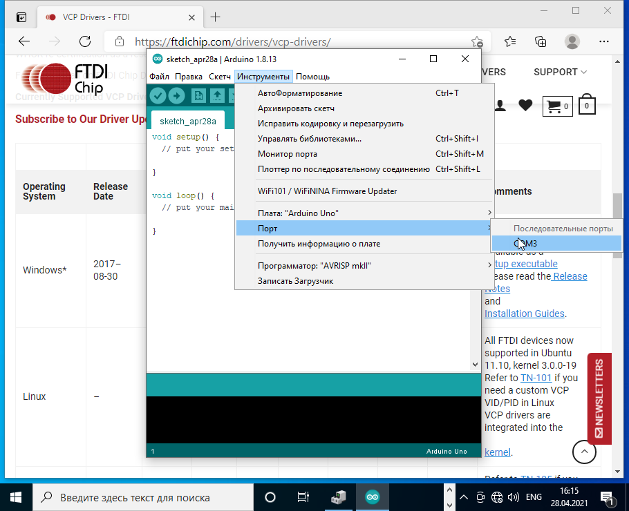
Task: Click the FTDI Chip logo
Action: 65,79
